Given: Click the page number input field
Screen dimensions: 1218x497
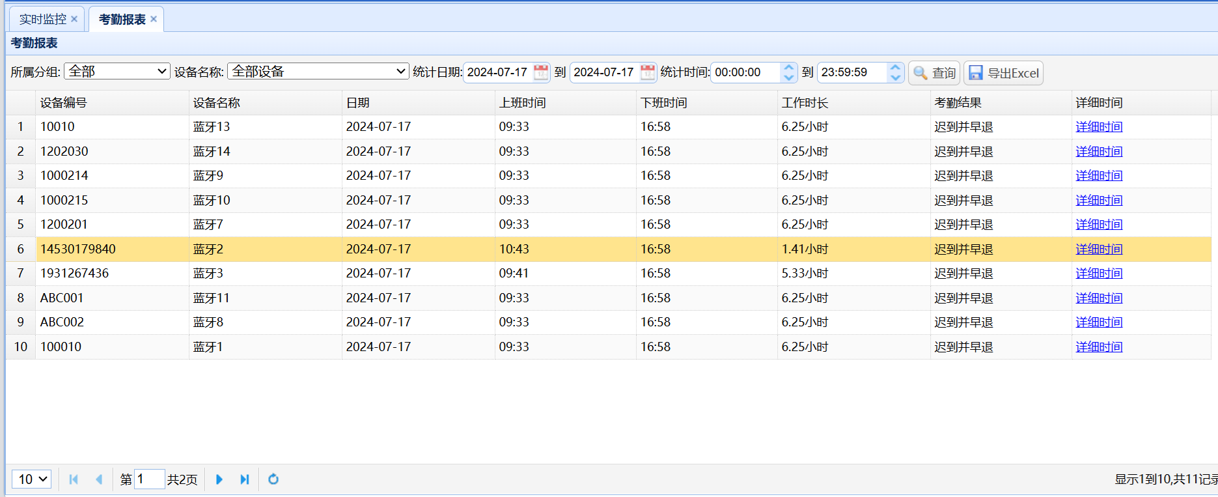Looking at the screenshot, I should coord(149,479).
